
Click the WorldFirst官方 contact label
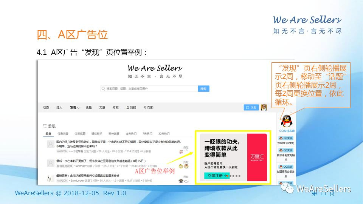286,143
